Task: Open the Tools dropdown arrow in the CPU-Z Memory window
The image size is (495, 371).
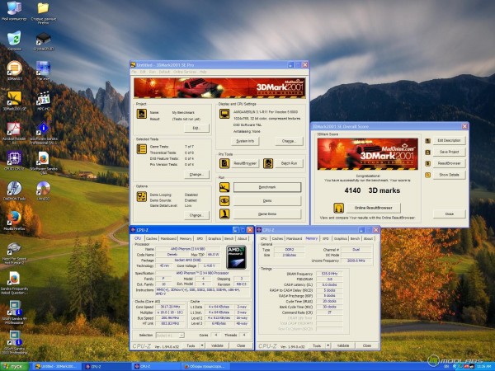Action: click(x=328, y=345)
